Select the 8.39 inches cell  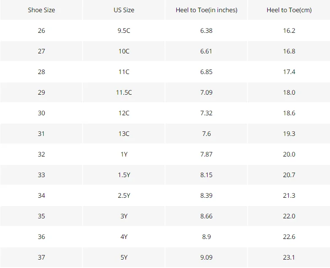coord(206,195)
